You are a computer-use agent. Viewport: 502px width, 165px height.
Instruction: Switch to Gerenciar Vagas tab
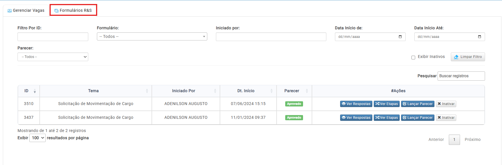coord(26,11)
